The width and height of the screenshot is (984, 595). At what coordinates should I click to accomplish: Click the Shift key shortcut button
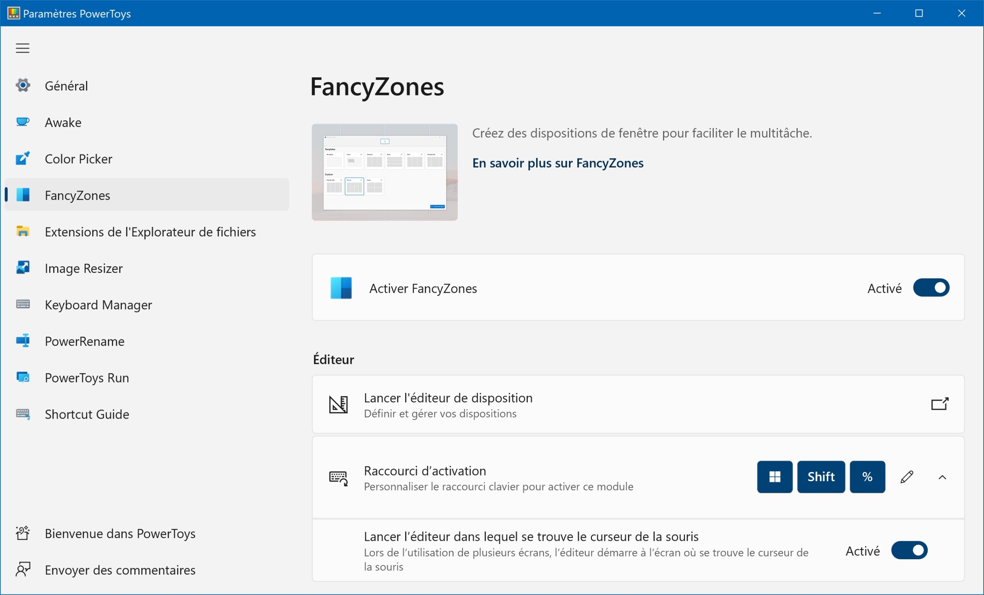pyautogui.click(x=821, y=477)
